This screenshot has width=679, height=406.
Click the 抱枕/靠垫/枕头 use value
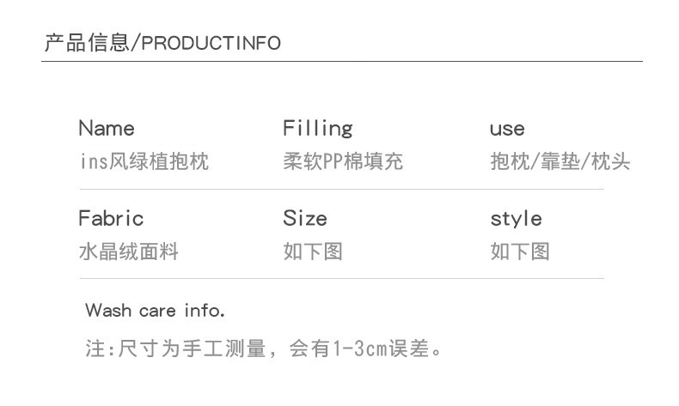pos(560,161)
